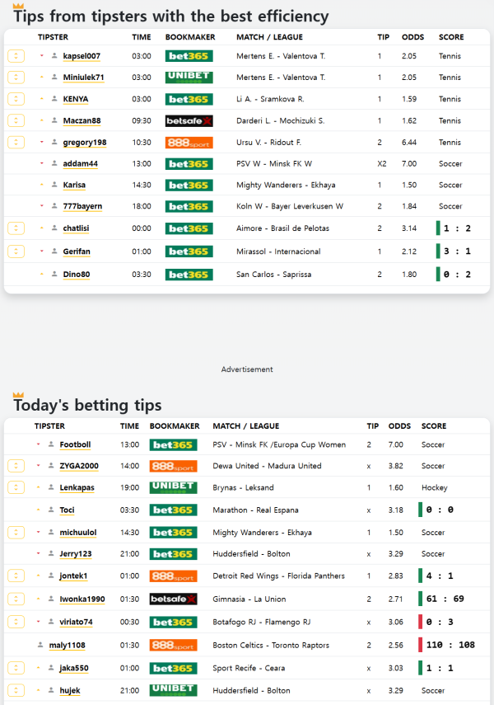The width and height of the screenshot is (494, 705).
Task: Click the red down trend arrow beside addam44
Action: (x=41, y=163)
